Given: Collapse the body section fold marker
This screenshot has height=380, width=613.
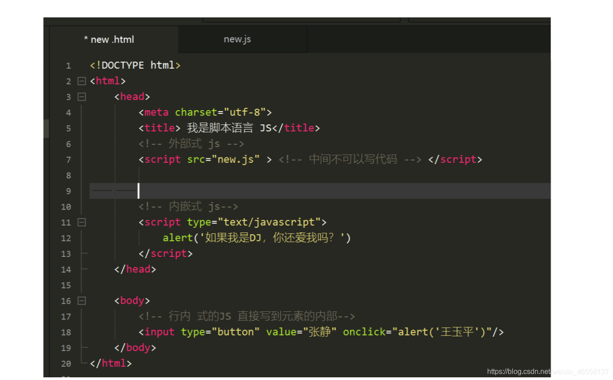Looking at the screenshot, I should coord(81,301).
